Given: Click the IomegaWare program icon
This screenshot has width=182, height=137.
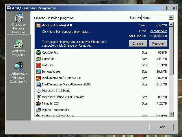Looking at the screenshot, I should (38, 72).
